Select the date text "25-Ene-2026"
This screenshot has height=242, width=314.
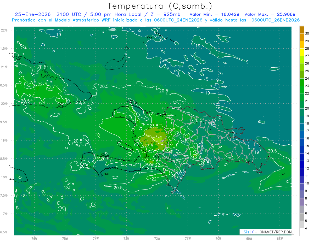click(x=33, y=14)
